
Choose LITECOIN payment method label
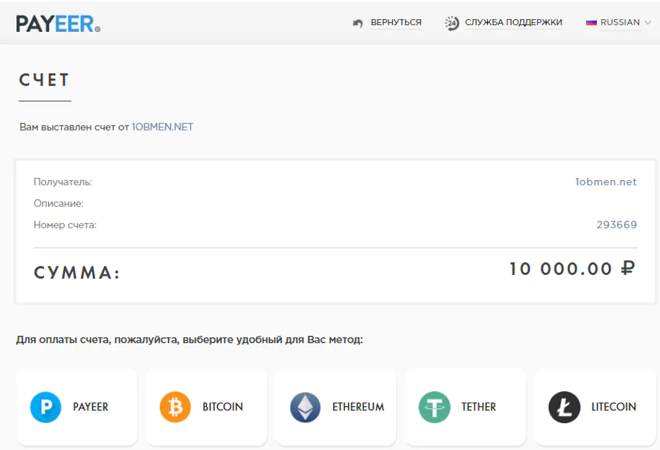pyautogui.click(x=614, y=407)
